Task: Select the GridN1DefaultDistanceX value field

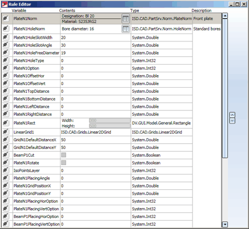Action: [x=95, y=140]
